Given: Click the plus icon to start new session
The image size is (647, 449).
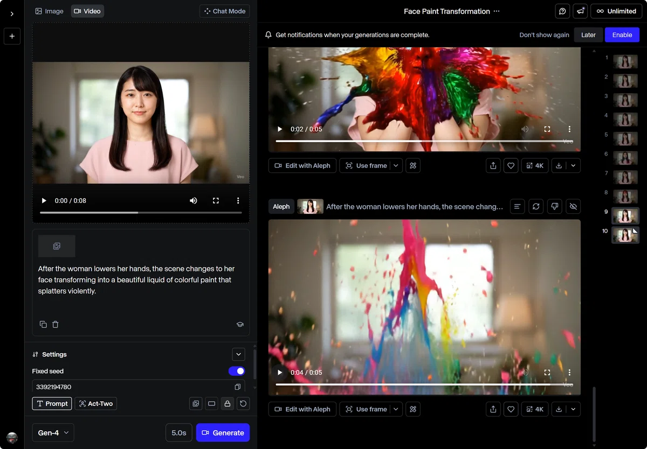Looking at the screenshot, I should coord(12,37).
